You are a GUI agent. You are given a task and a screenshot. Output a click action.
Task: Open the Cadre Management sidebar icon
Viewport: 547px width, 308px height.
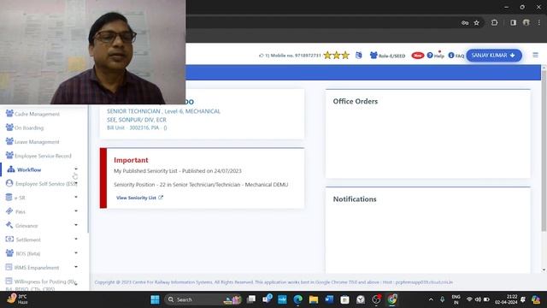point(9,114)
